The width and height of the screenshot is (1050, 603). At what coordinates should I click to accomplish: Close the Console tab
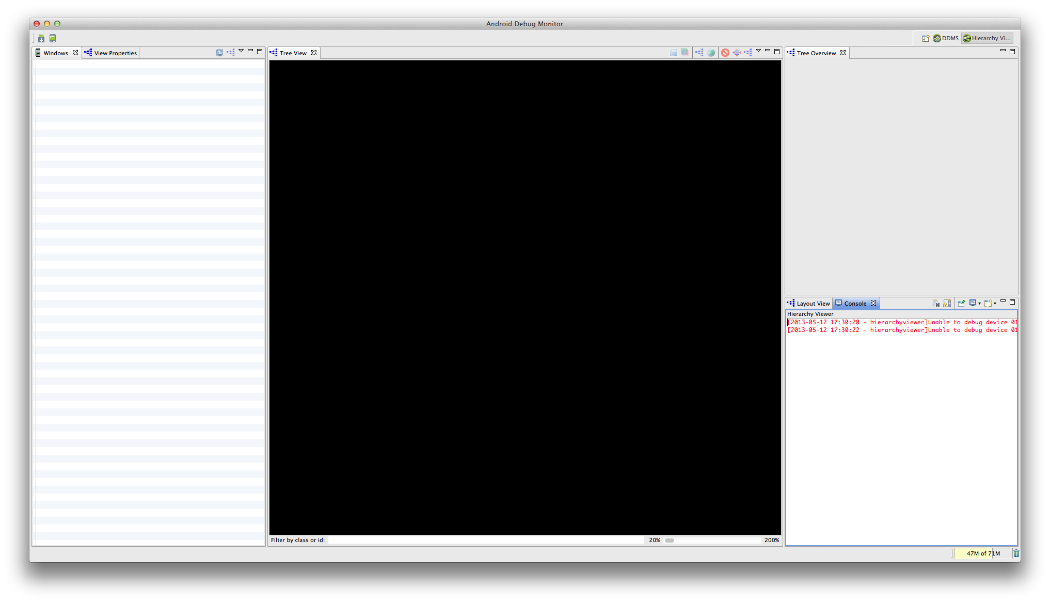tap(873, 303)
